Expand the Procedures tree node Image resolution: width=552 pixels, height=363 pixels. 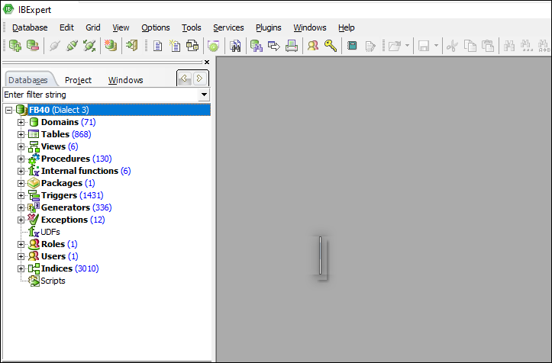pyautogui.click(x=21, y=159)
